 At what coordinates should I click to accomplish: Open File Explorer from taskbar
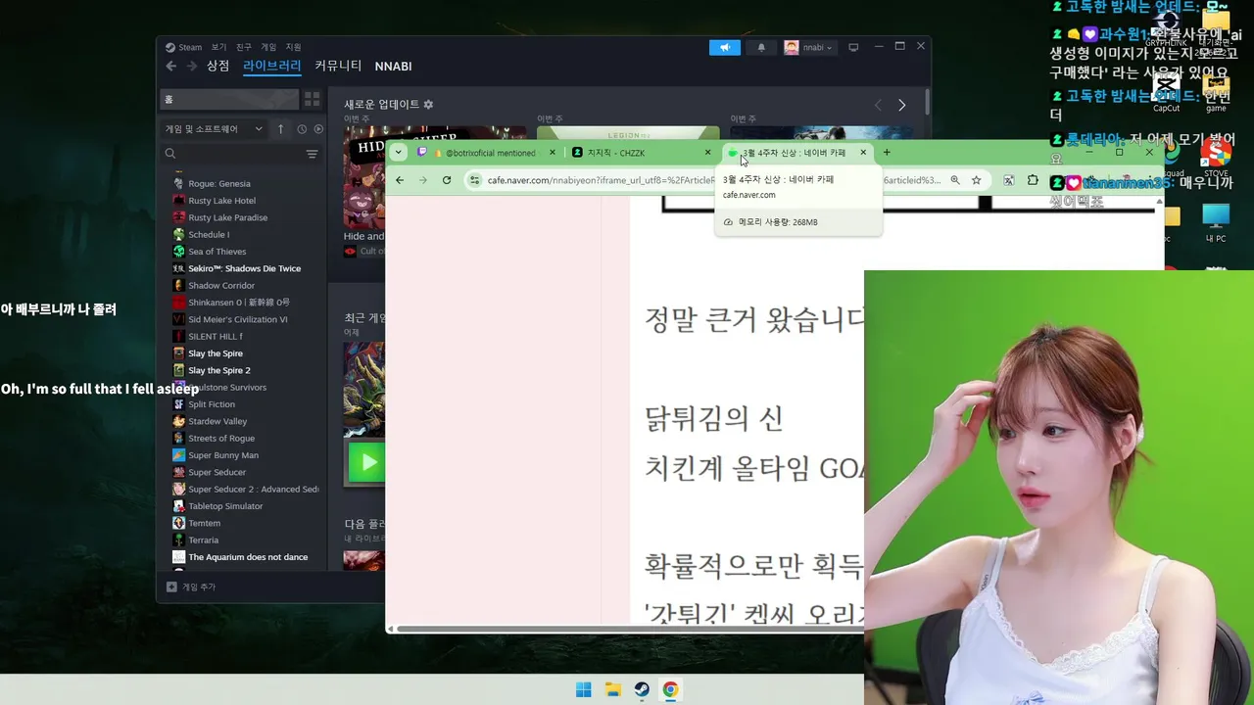point(613,689)
